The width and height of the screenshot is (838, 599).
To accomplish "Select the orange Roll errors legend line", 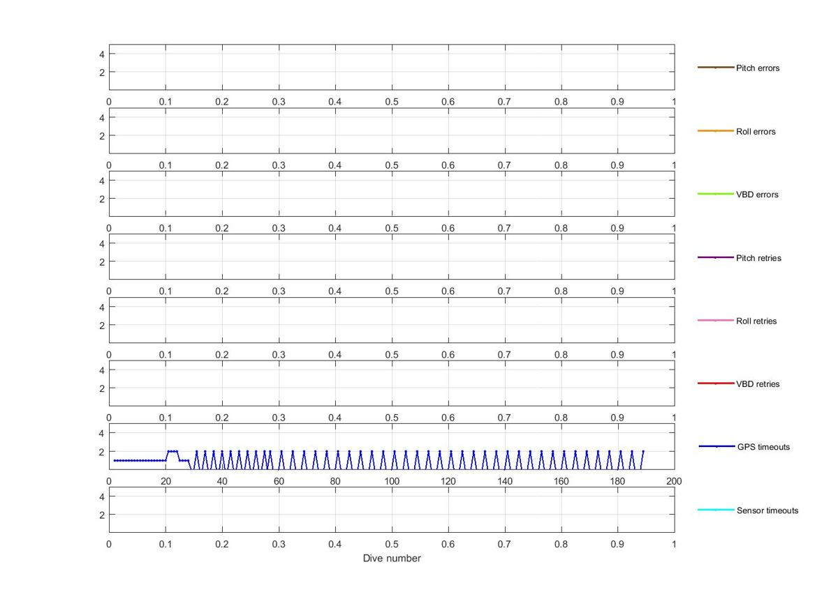I will tap(716, 131).
